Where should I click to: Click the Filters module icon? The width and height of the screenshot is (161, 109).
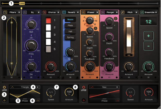5,12
